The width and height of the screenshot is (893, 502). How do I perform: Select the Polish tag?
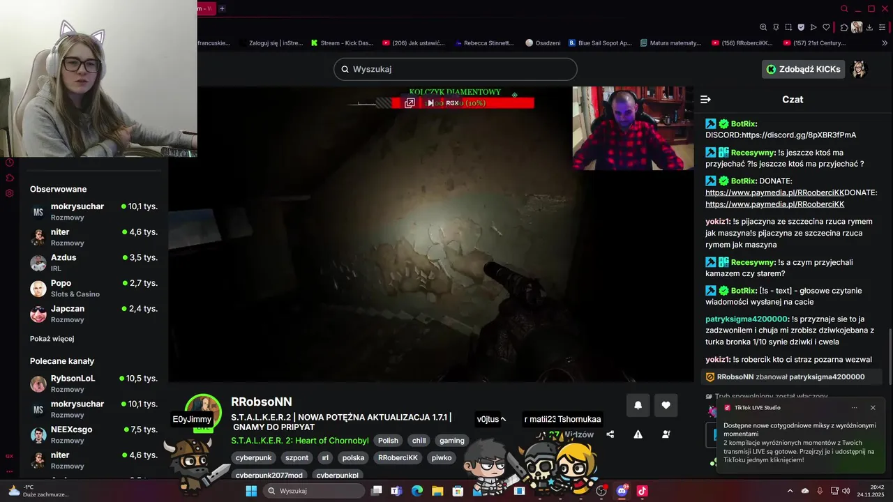click(x=388, y=441)
